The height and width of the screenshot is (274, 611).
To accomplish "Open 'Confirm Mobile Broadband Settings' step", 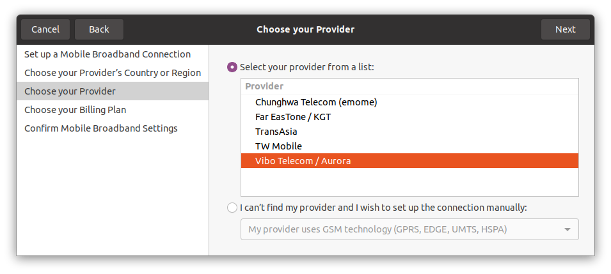I will point(101,128).
